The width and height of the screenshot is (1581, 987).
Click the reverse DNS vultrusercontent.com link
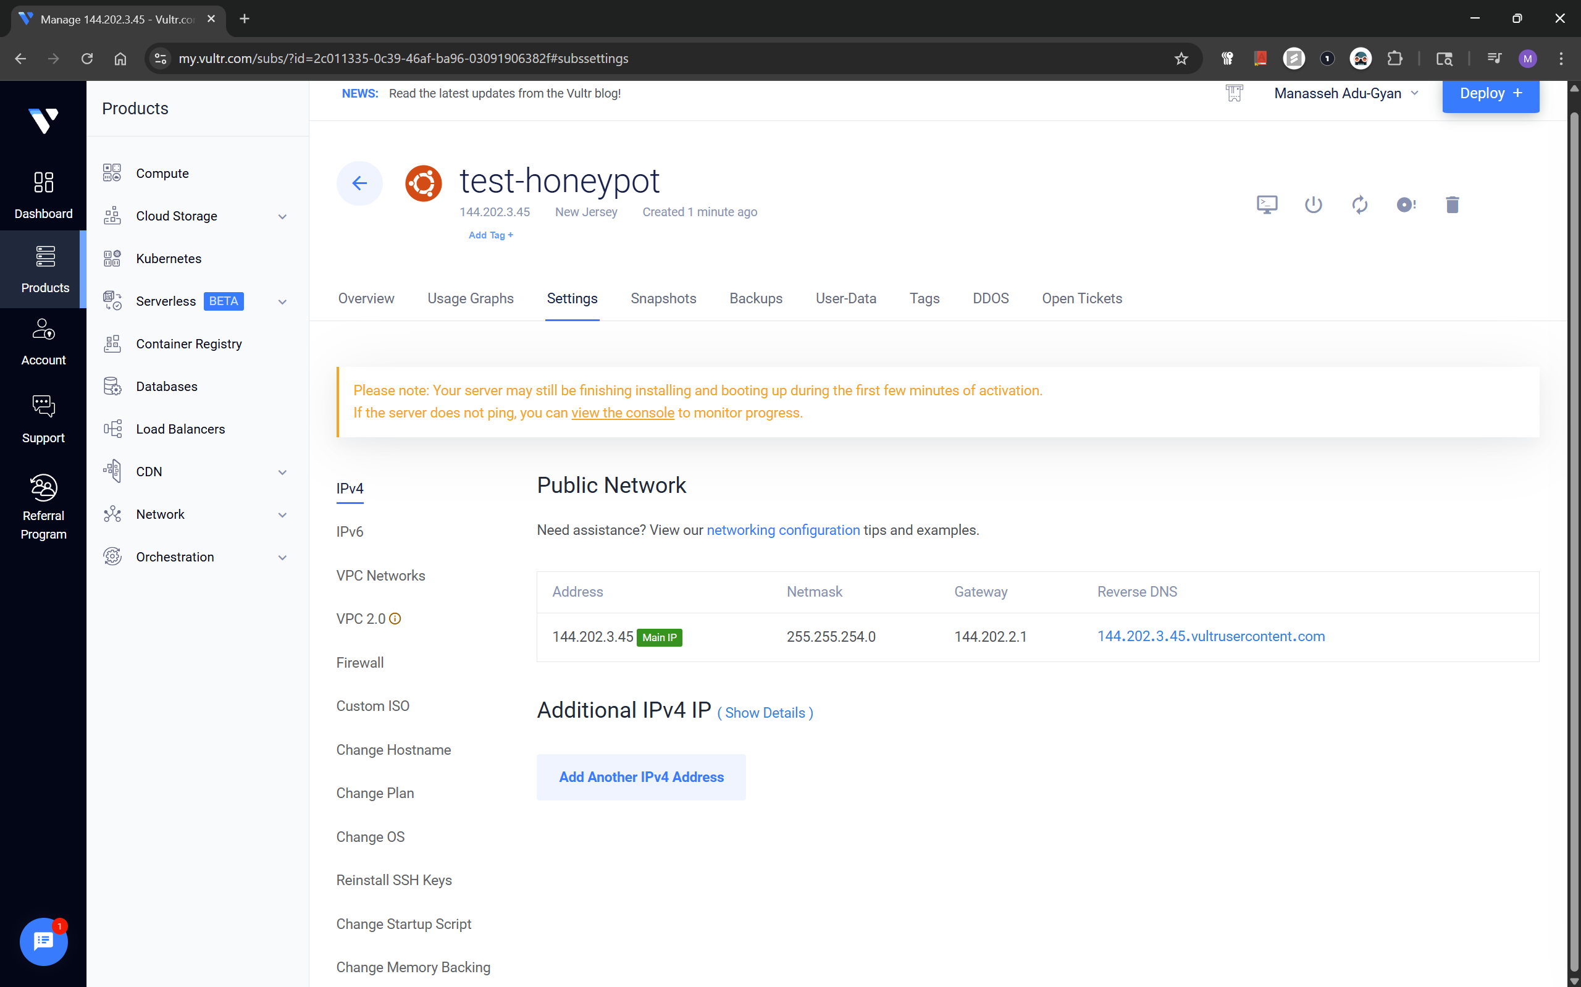(x=1210, y=636)
